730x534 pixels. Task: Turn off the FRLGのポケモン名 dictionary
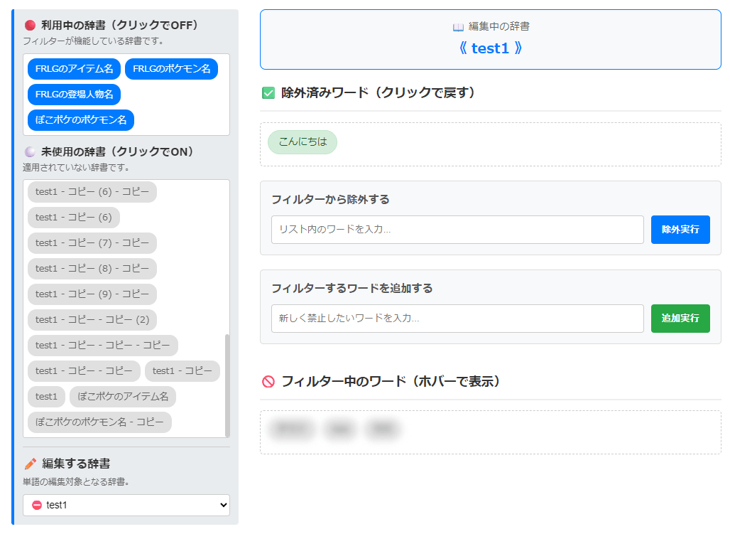(x=170, y=69)
